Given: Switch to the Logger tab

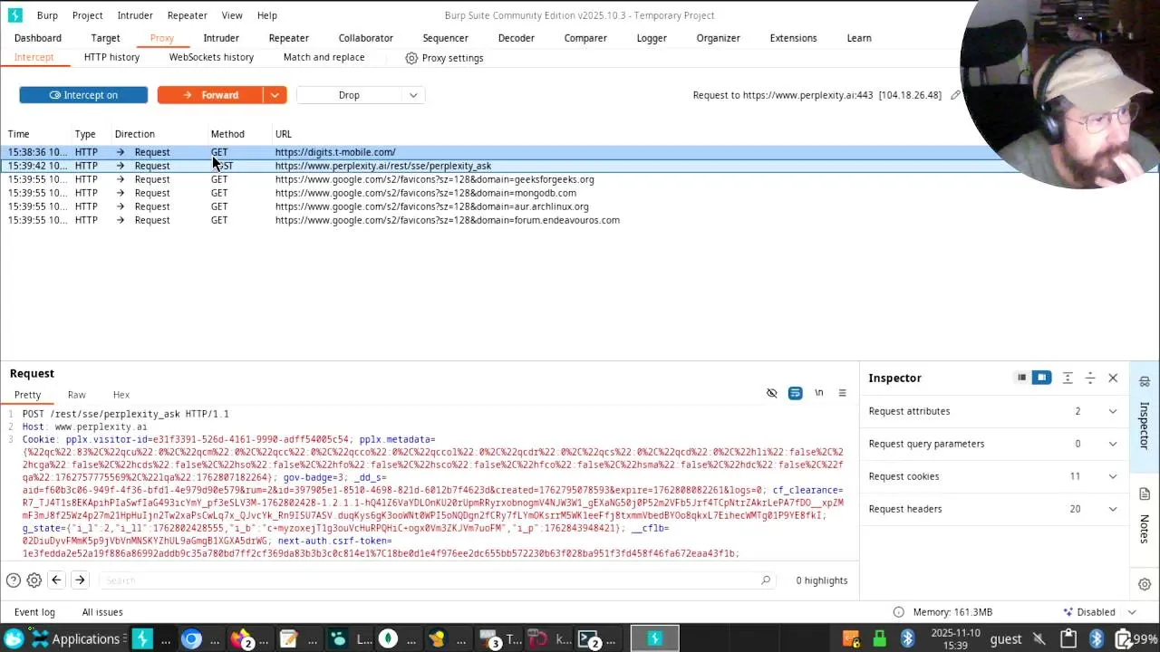Looking at the screenshot, I should click(652, 38).
